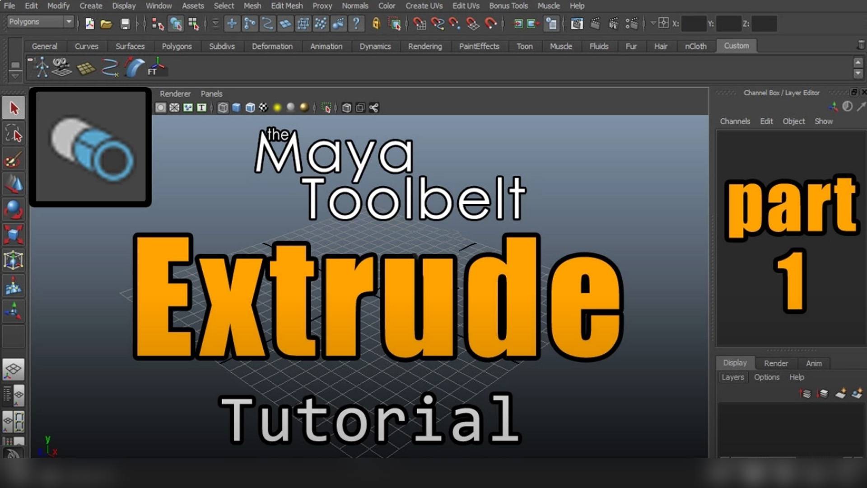Open Render Settings icon
The height and width of the screenshot is (488, 867).
click(x=631, y=23)
